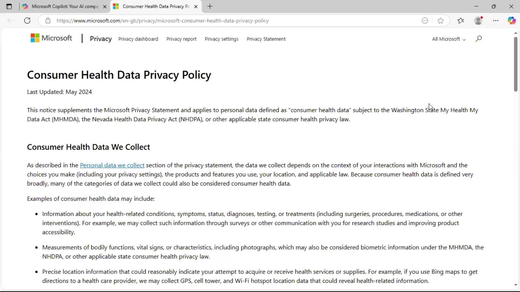The height and width of the screenshot is (292, 520).
Task: View site information lock icon
Action: pyautogui.click(x=48, y=21)
